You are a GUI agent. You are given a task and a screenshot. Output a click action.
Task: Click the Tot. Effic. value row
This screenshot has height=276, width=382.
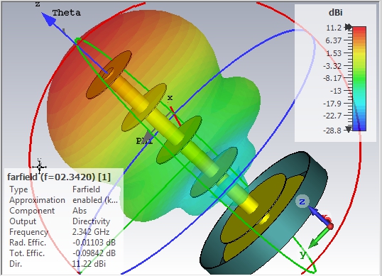(62, 253)
